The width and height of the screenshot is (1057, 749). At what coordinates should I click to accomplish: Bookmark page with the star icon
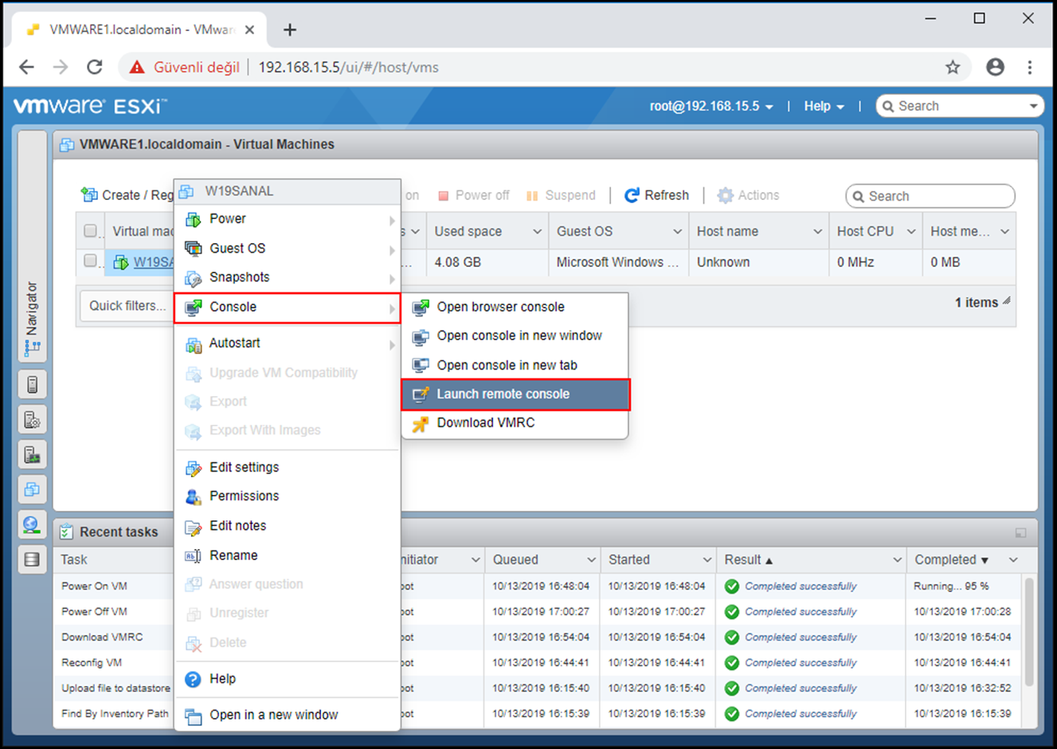(953, 67)
